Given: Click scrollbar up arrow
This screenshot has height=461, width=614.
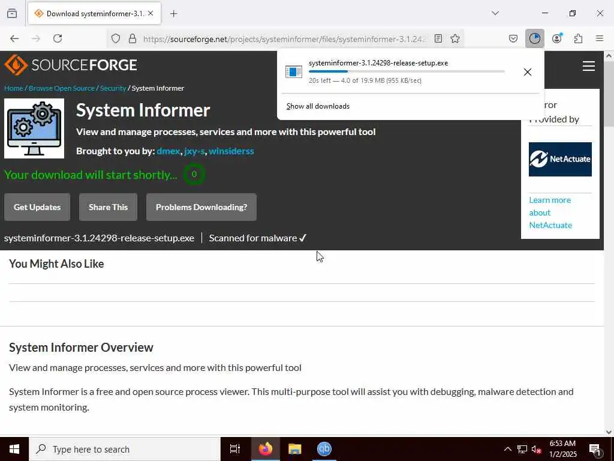Looking at the screenshot, I should tap(609, 56).
